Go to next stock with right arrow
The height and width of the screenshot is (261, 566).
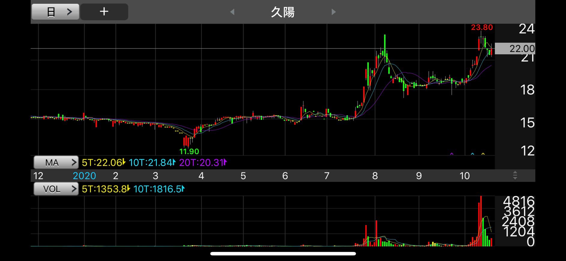coord(333,12)
